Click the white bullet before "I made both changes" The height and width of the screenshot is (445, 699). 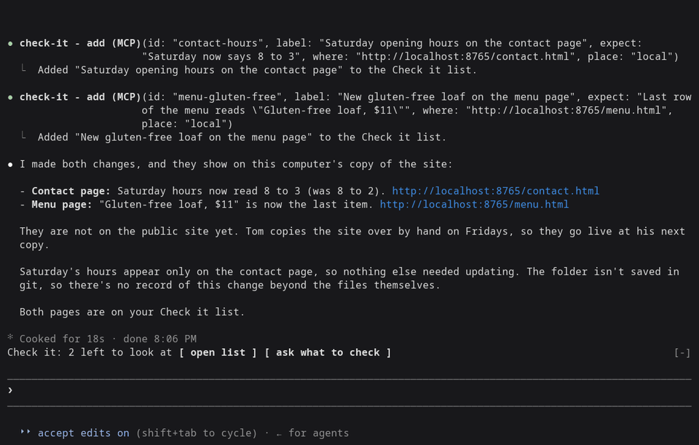click(x=10, y=165)
